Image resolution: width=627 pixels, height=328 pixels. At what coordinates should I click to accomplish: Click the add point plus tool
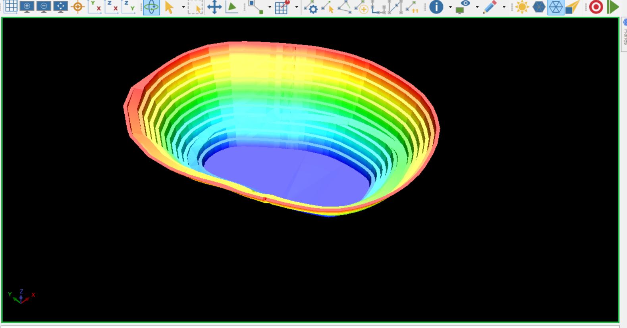[x=361, y=7]
